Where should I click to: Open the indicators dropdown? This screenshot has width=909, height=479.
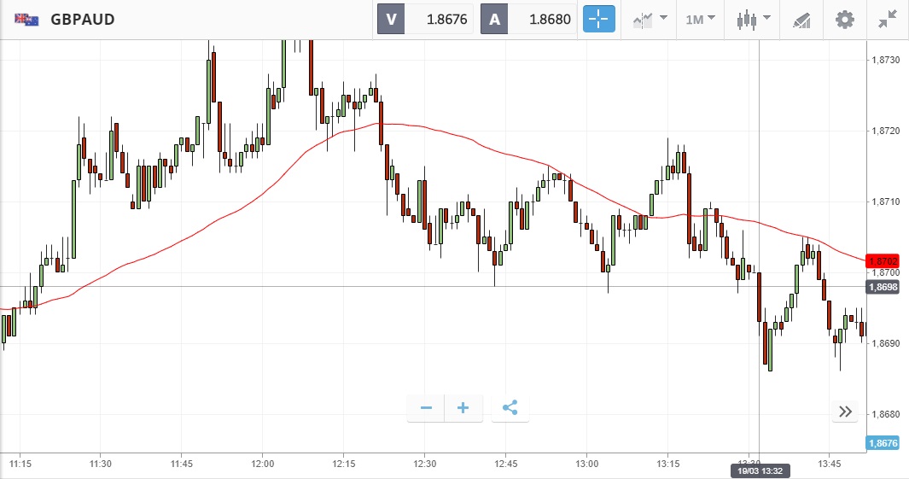(649, 19)
